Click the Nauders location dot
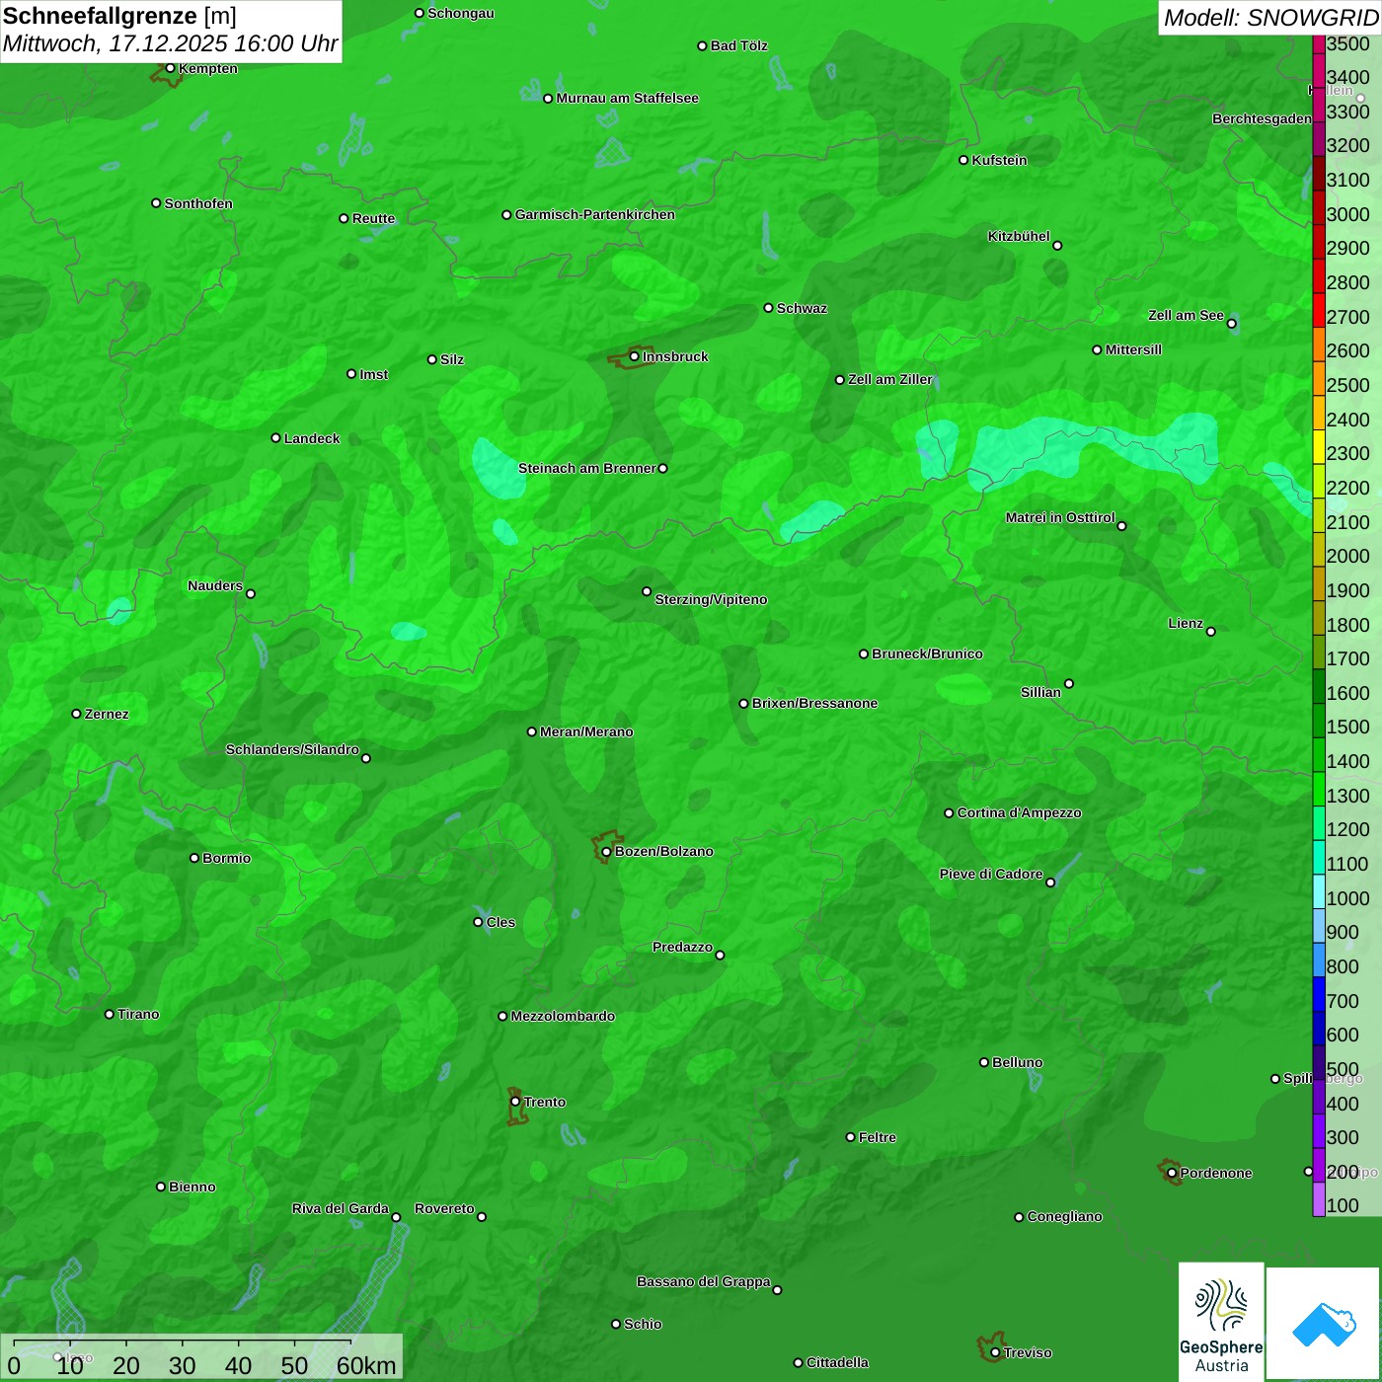 [x=250, y=593]
